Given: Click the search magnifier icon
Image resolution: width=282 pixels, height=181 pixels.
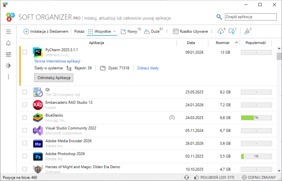Looking at the screenshot, I should (x=219, y=17).
